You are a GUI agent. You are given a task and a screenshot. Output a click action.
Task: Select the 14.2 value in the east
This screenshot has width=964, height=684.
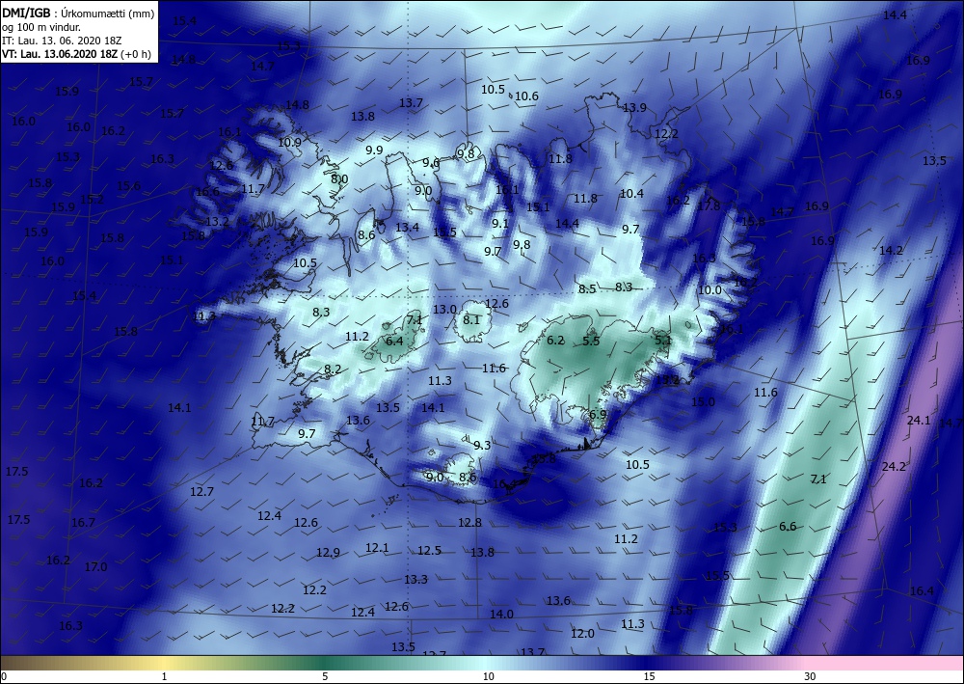(891, 250)
